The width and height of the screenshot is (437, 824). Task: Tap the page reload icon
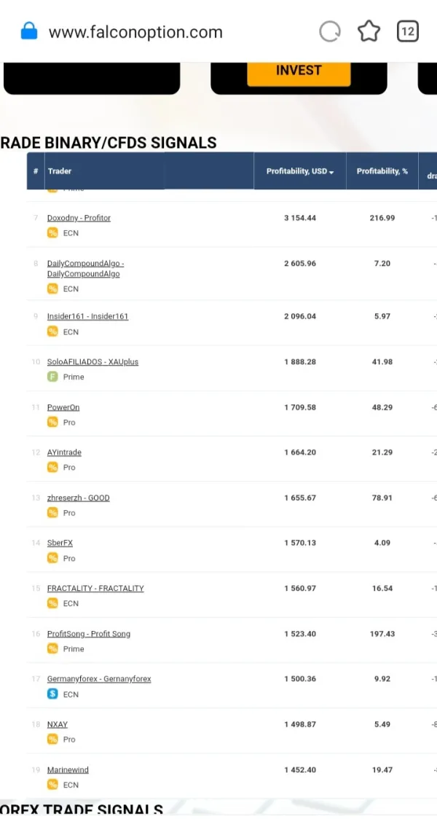point(330,31)
